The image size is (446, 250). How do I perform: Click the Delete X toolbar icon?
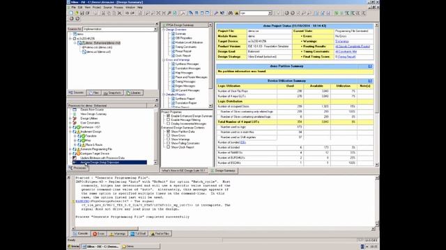point(119,13)
